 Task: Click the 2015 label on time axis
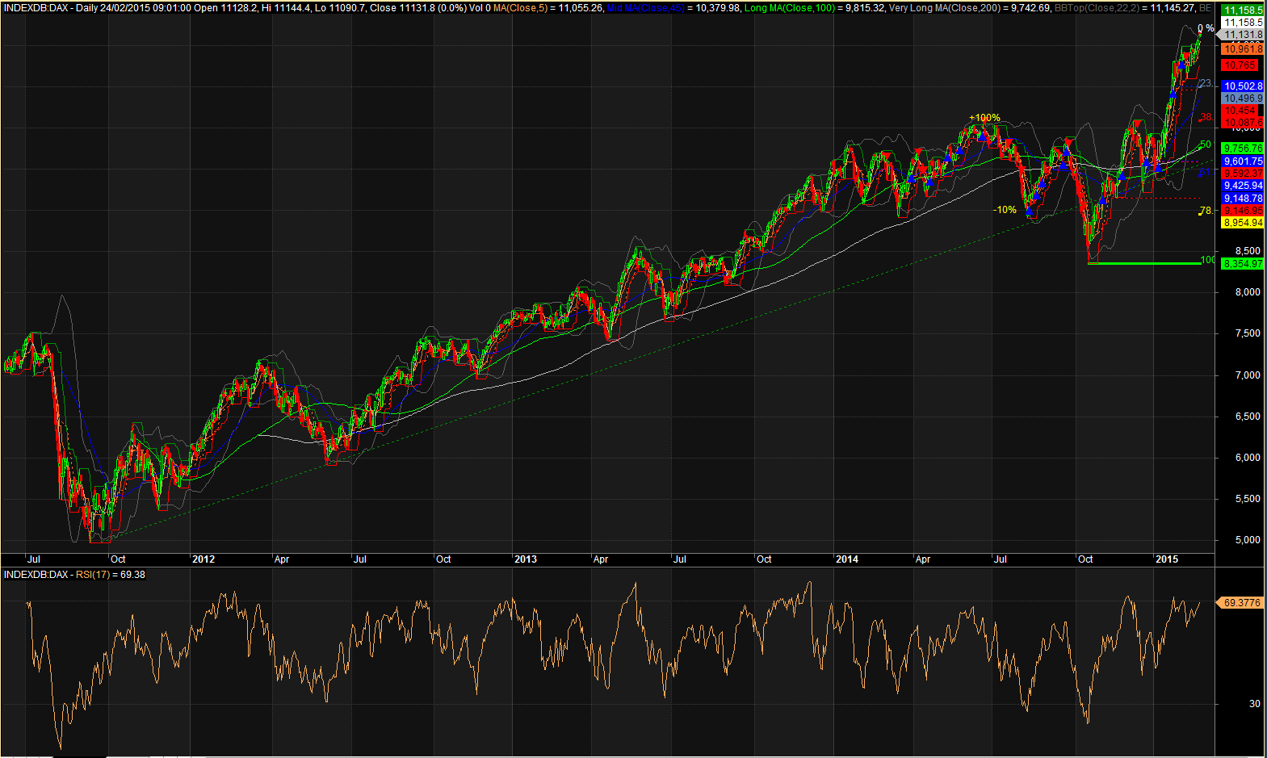coord(1167,559)
